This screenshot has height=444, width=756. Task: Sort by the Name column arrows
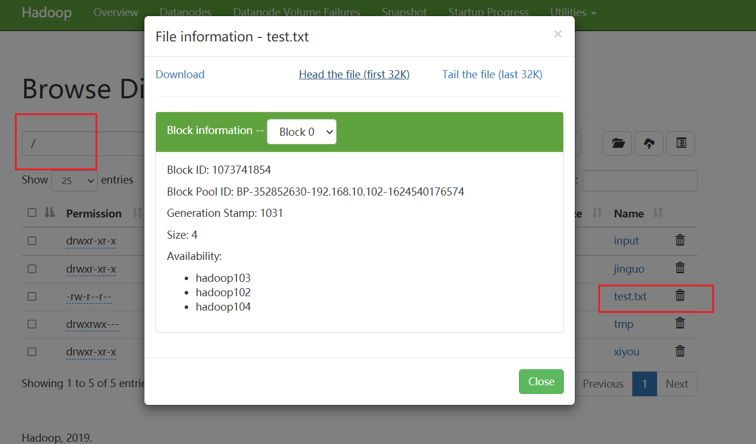pos(658,213)
